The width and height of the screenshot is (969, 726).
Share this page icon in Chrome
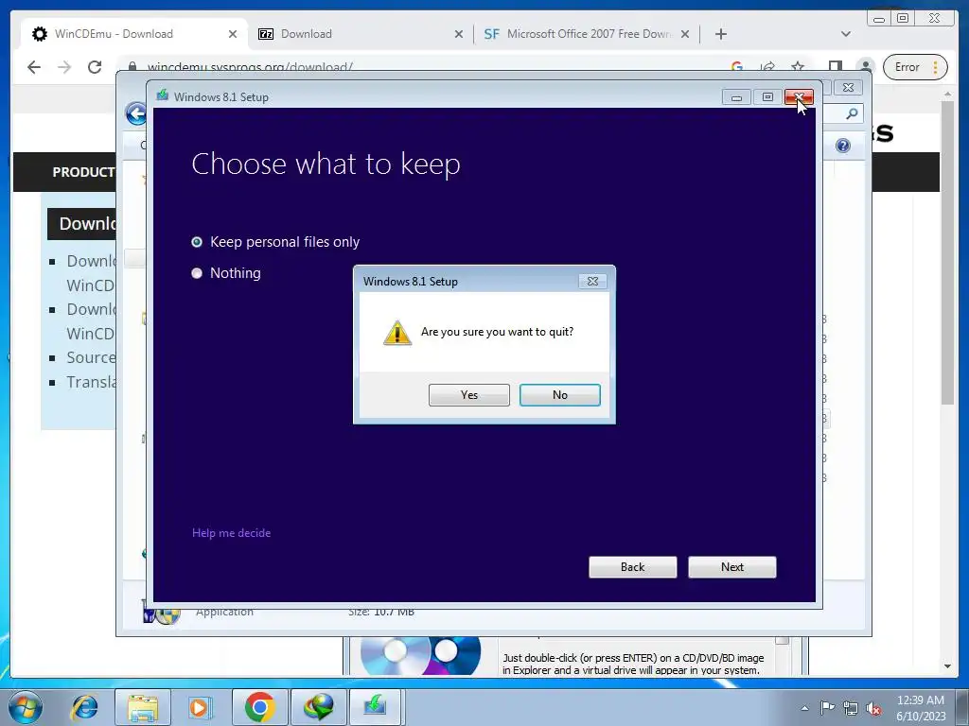click(767, 67)
